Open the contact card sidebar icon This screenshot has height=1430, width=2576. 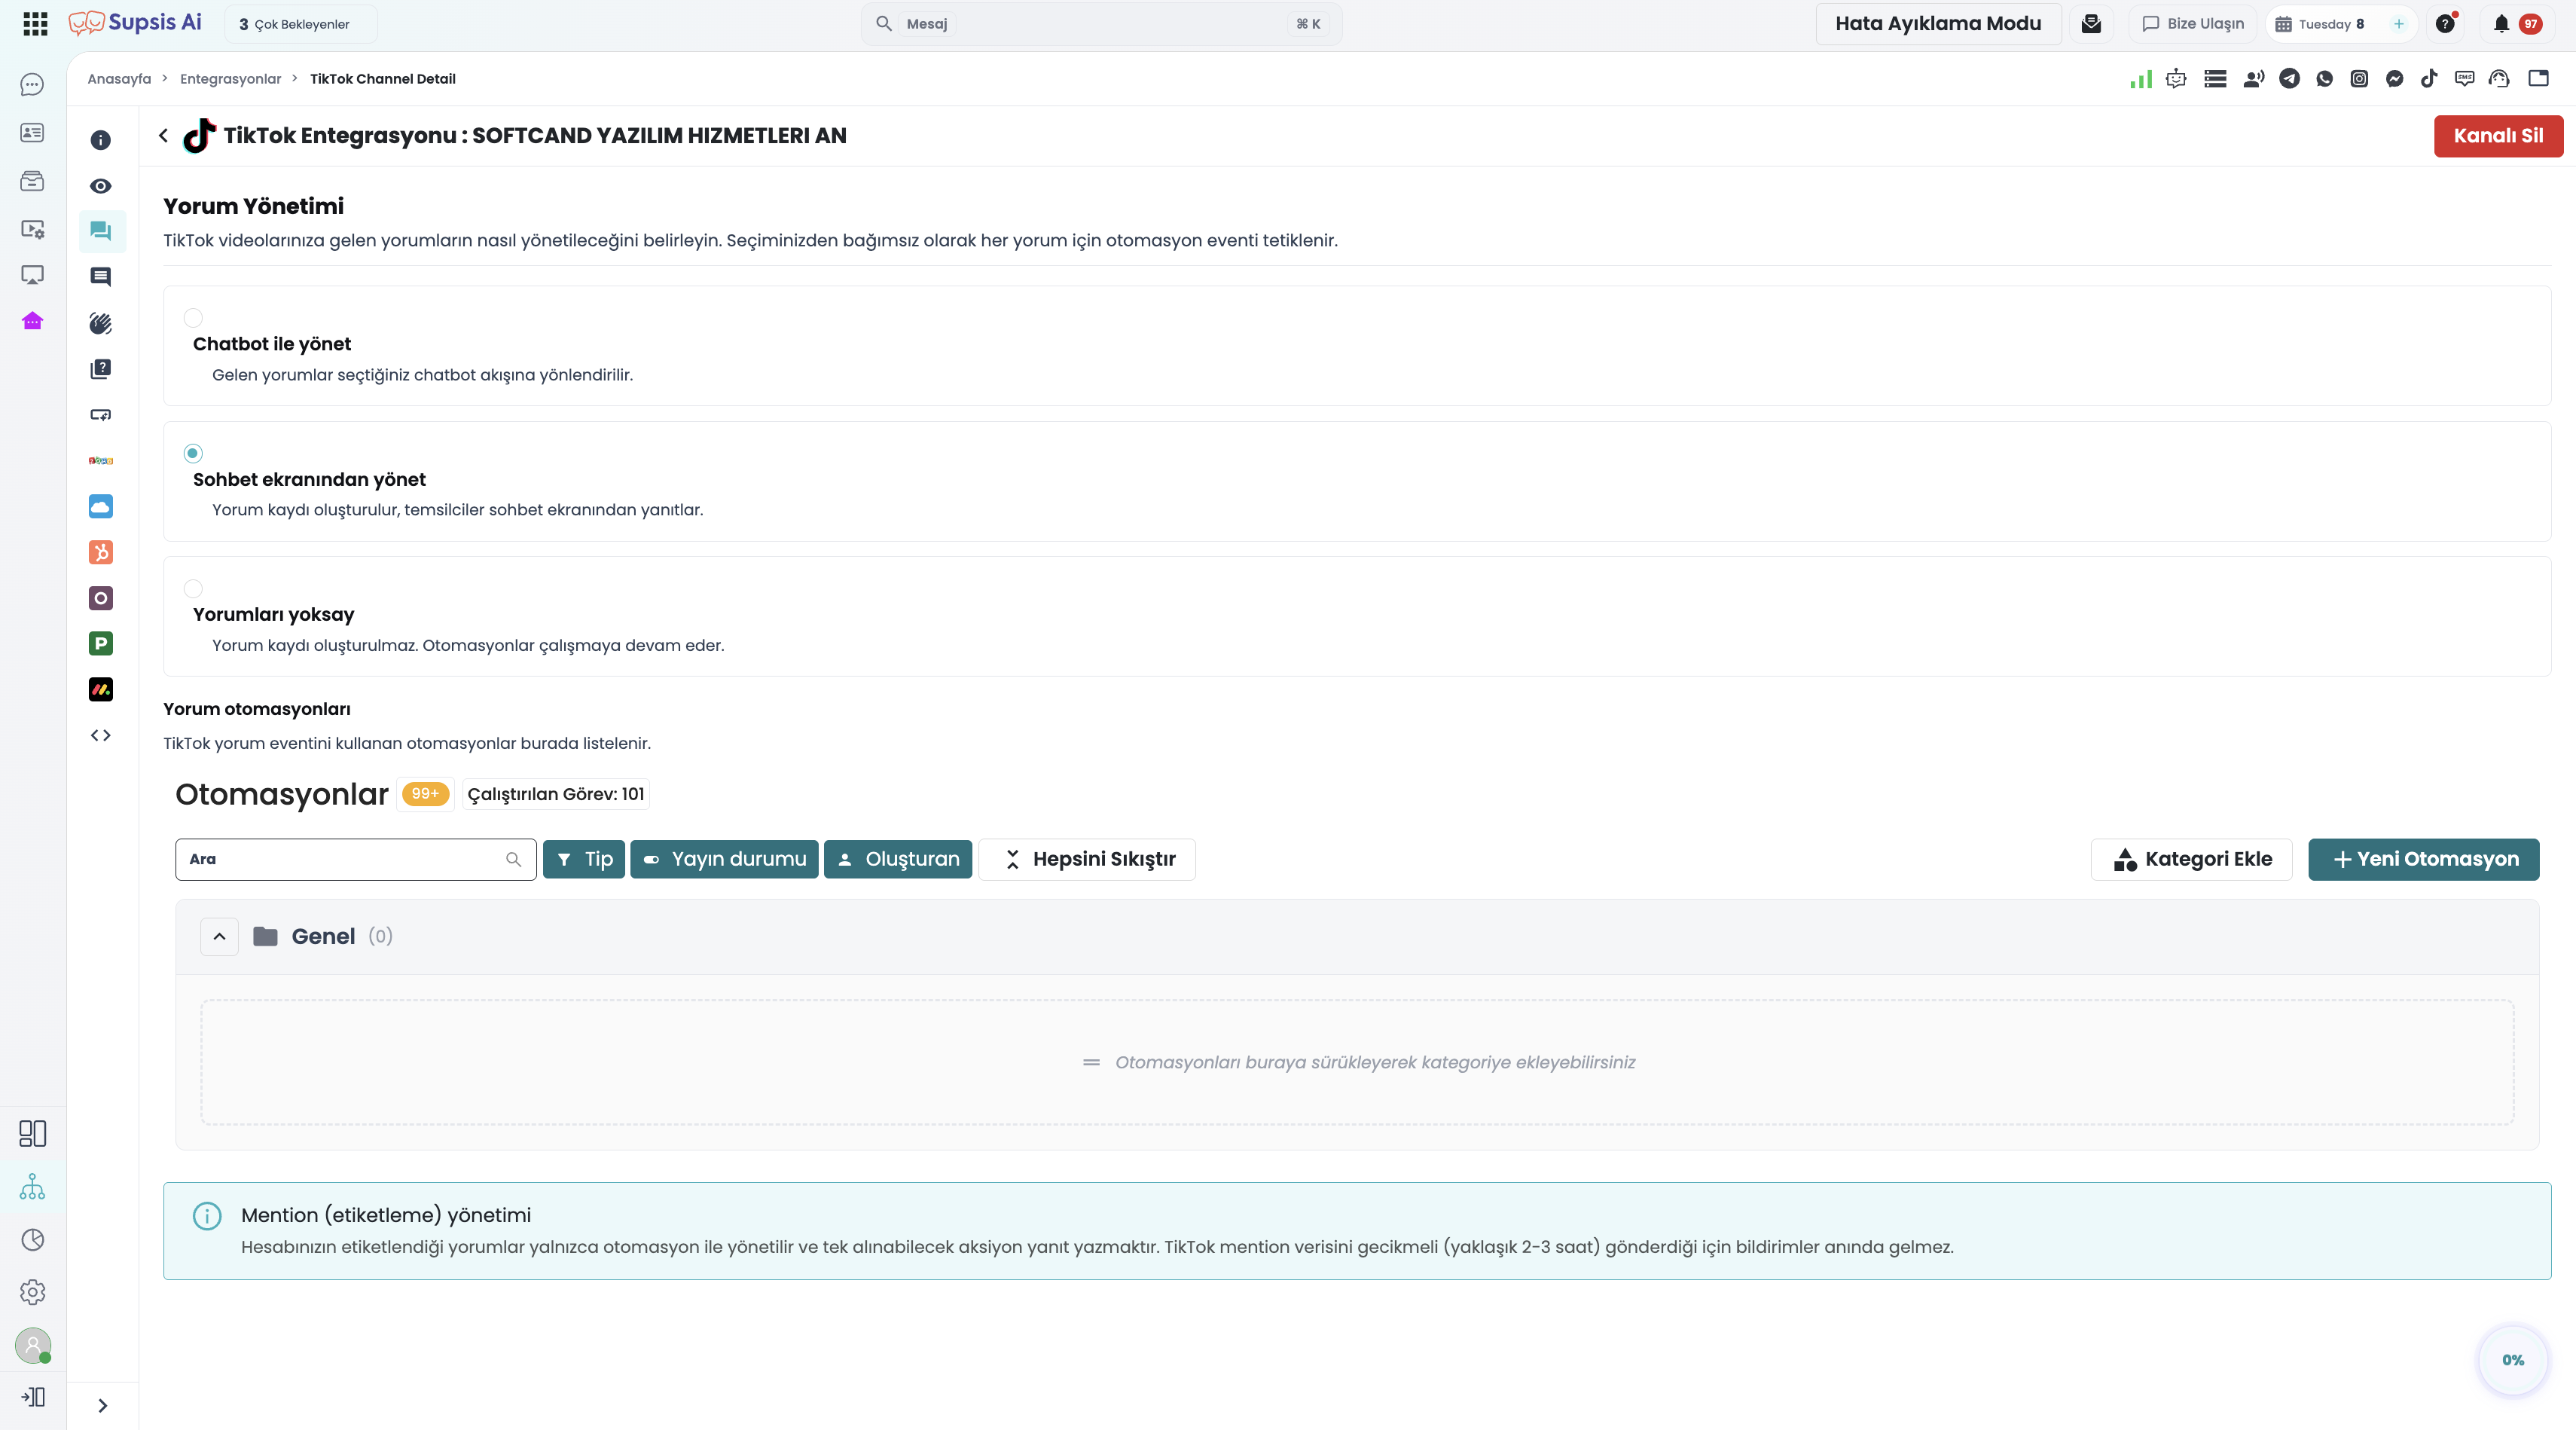pos(32,132)
